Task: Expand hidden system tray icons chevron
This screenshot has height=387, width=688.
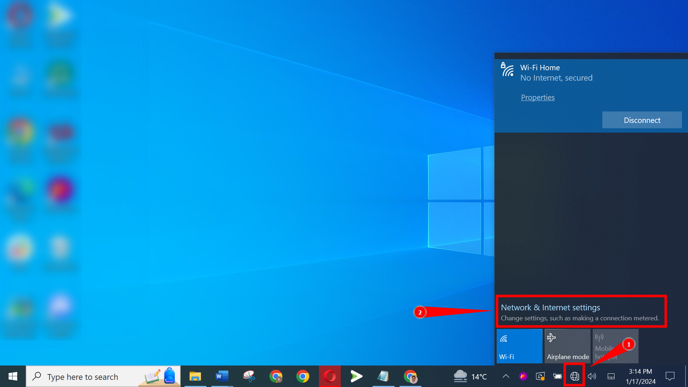Action: (506, 376)
